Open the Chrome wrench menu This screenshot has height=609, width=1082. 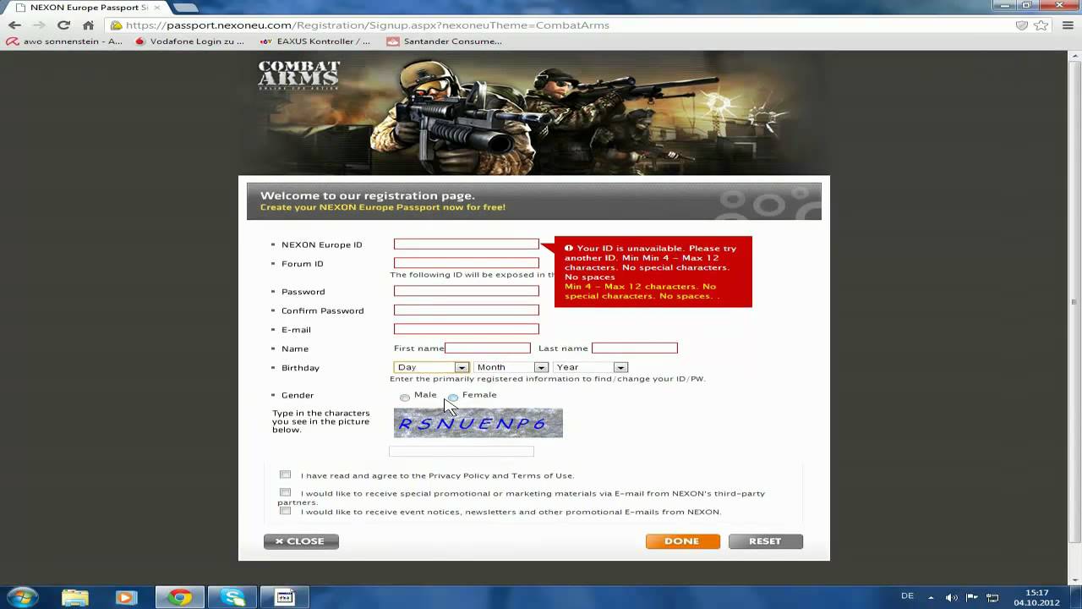click(x=1066, y=25)
